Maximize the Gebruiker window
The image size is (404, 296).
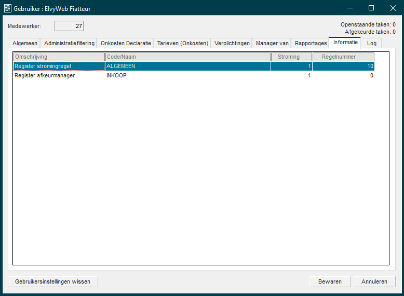[371, 8]
